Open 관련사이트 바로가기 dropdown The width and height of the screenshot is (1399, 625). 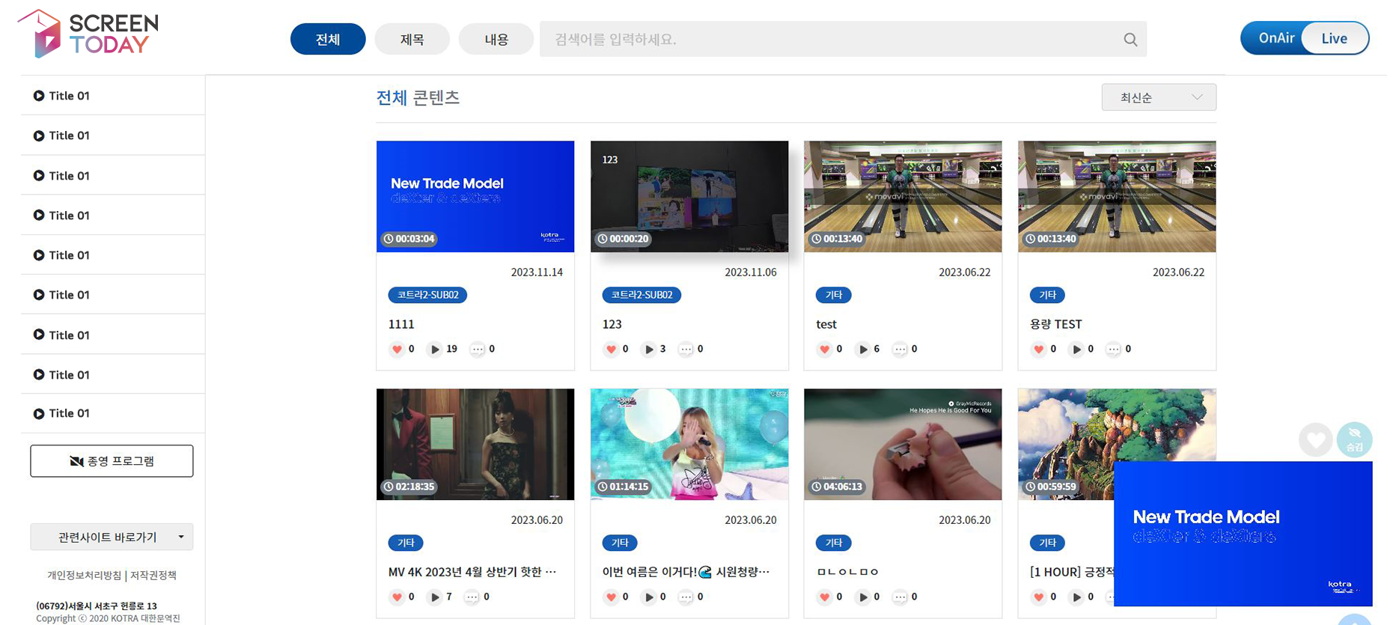click(112, 537)
